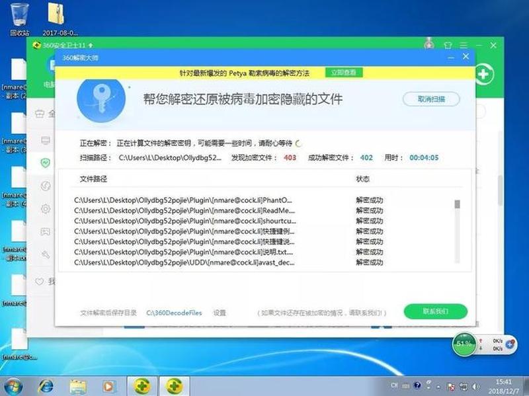This screenshot has height=396, width=529.
Task: Click the medal icon in 360安全卫士 title bar
Action: [429, 43]
